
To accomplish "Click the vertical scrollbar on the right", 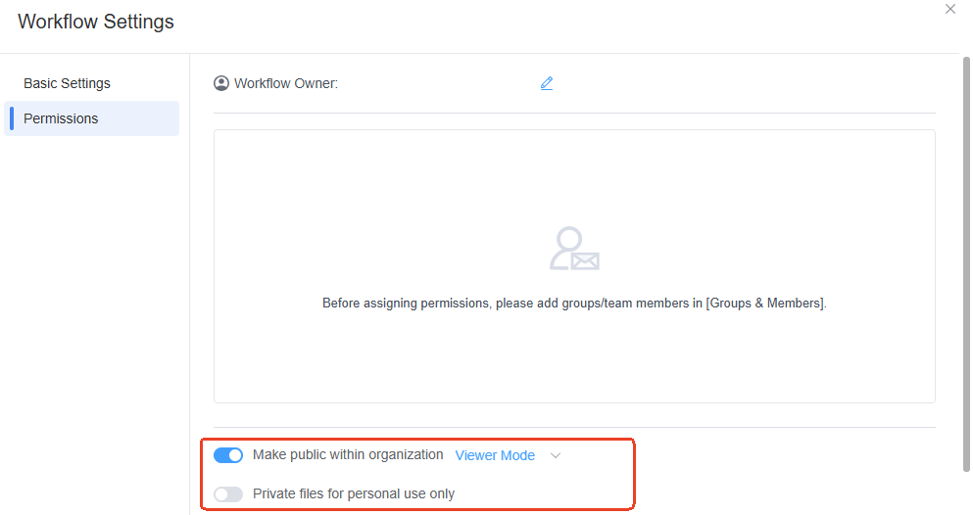I will [965, 263].
